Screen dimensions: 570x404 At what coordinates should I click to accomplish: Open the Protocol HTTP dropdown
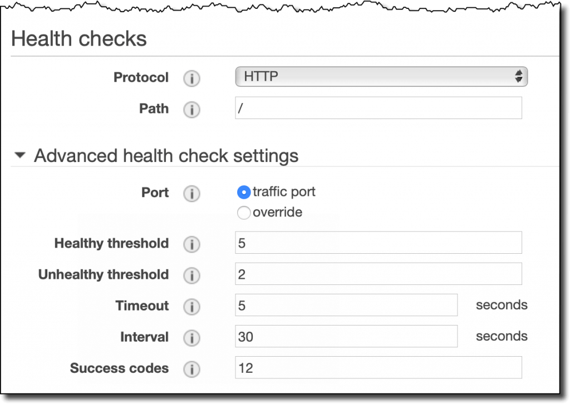pyautogui.click(x=381, y=77)
